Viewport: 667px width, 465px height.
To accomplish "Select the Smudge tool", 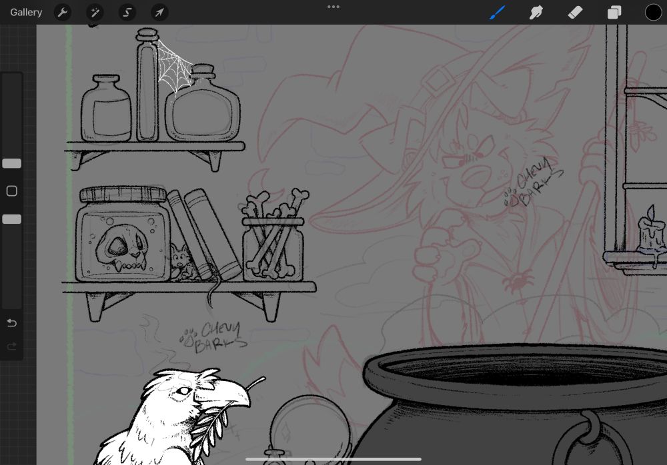I will pos(536,13).
